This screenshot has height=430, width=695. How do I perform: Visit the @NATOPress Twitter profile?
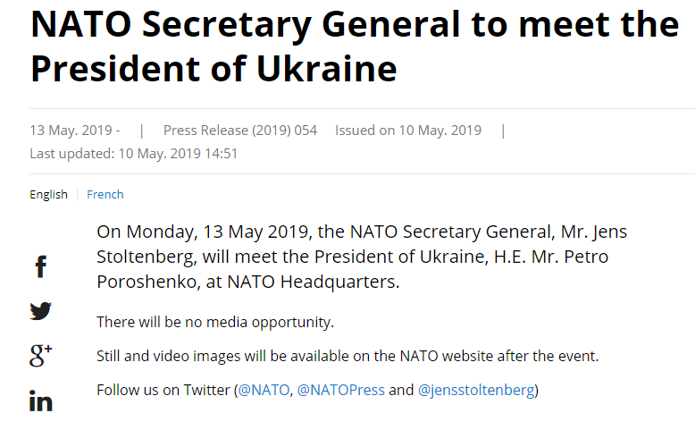pyautogui.click(x=340, y=391)
